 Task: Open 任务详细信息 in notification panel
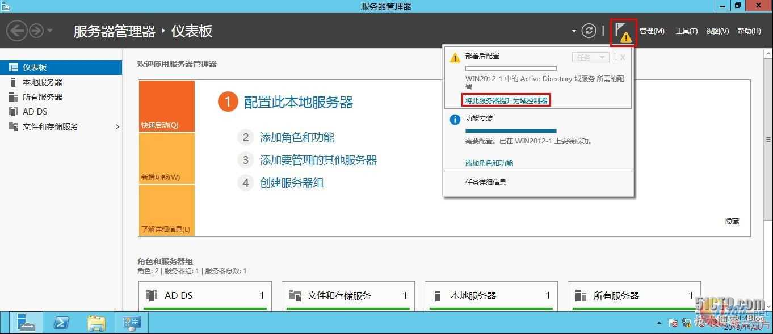click(x=486, y=182)
